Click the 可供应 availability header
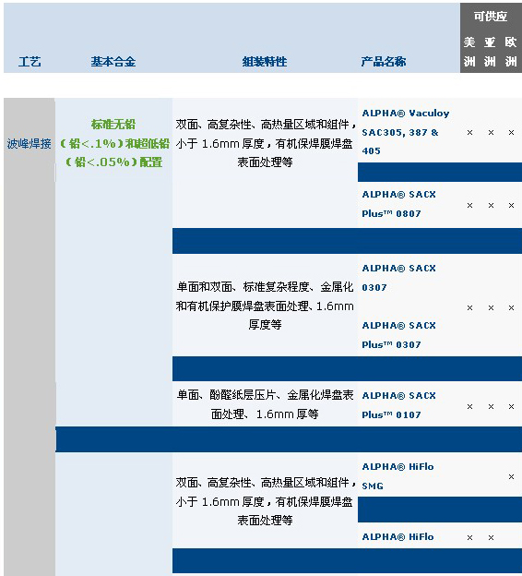Screen dimensions: 522x576 [491, 17]
